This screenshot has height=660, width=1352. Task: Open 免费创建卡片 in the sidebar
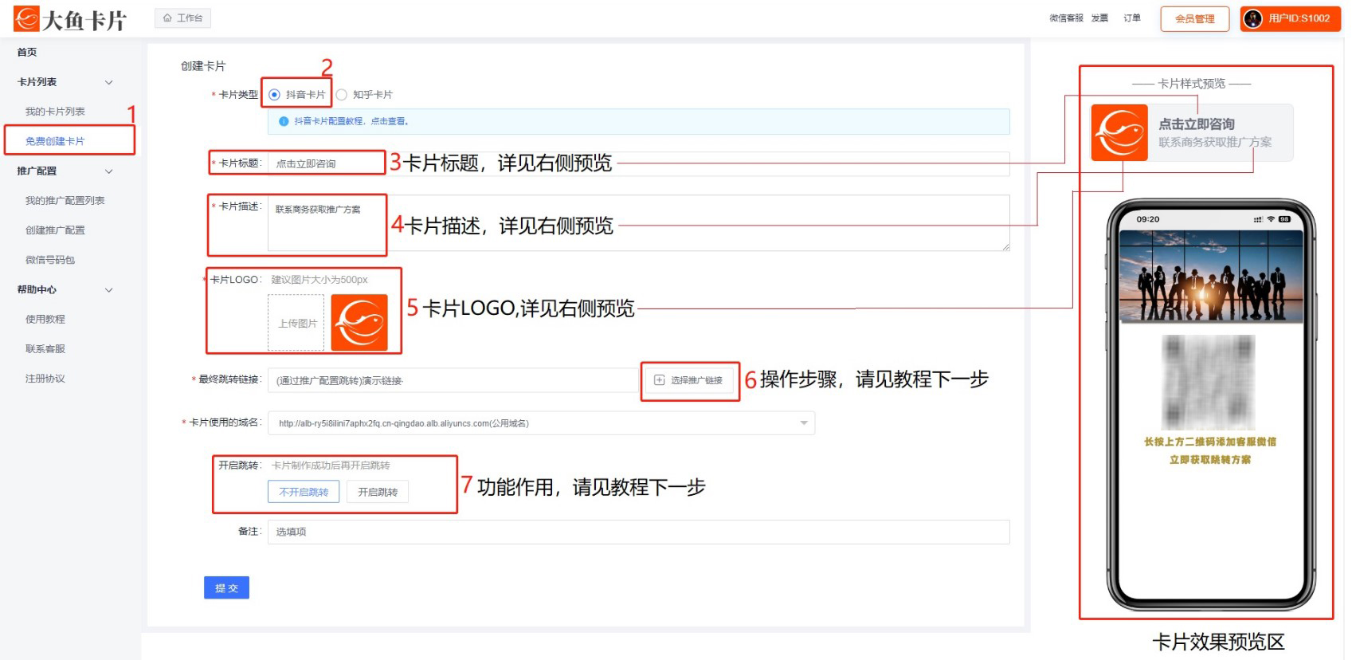tap(55, 141)
